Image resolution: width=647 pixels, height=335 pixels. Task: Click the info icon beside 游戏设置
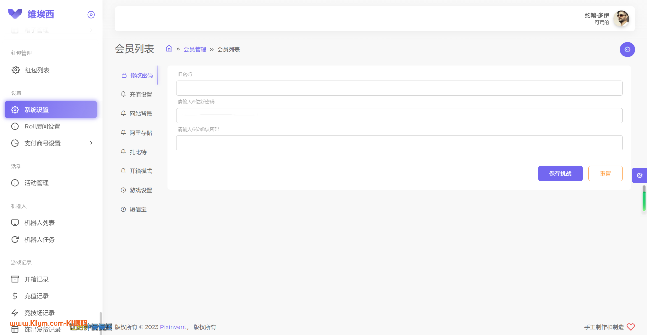[x=124, y=190]
